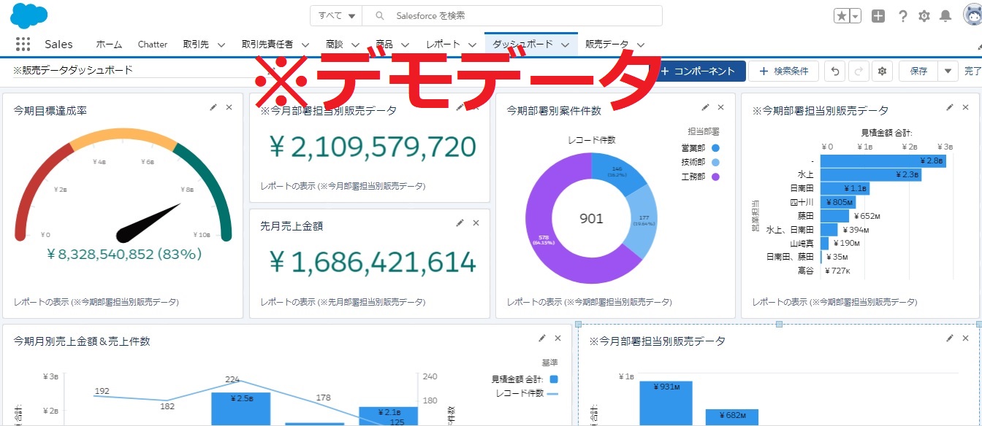Click the ¥1,686,421,614 metric value
This screenshot has height=426, width=982.
(x=373, y=262)
